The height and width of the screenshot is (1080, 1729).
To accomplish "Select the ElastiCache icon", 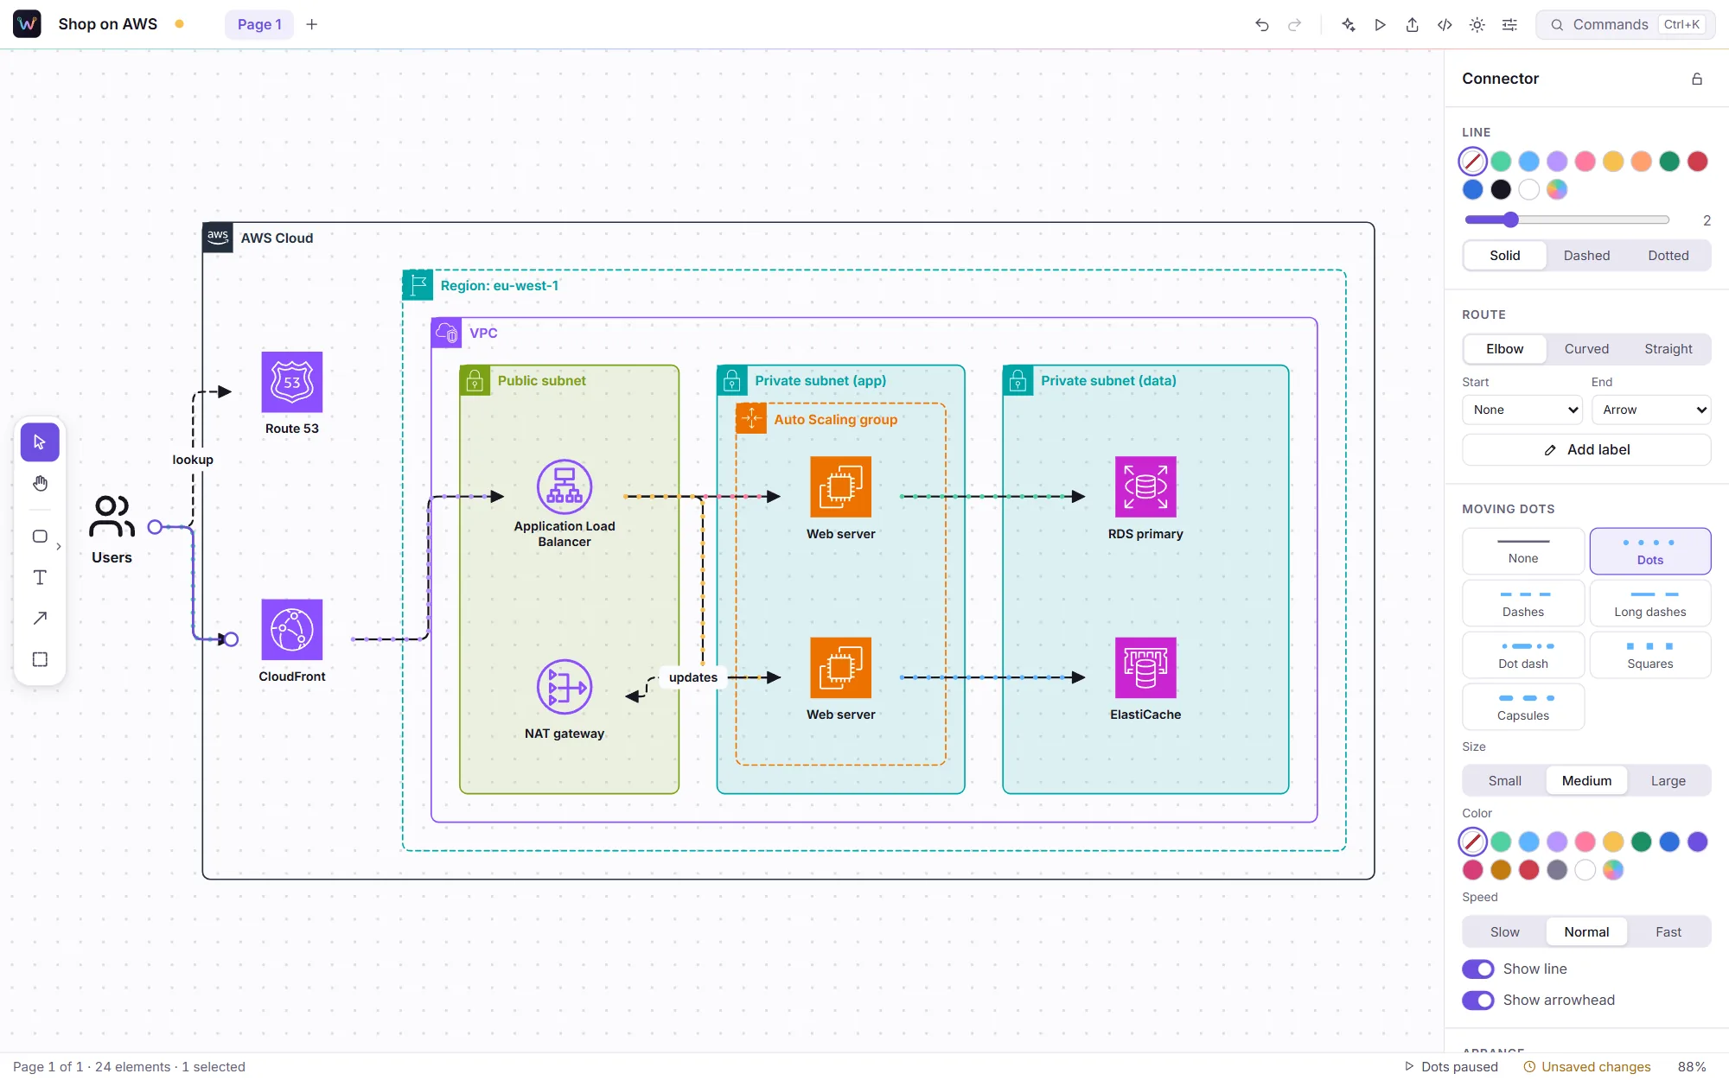I will coord(1145,668).
